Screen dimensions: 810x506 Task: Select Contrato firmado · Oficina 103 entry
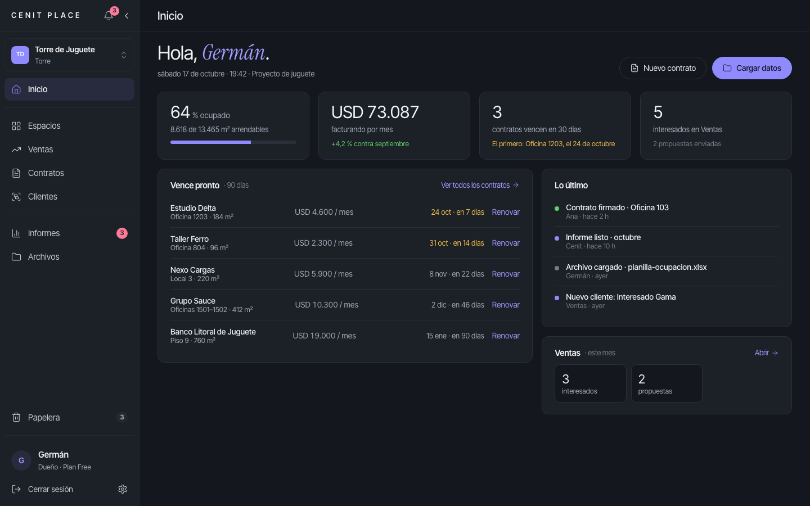coord(667,211)
